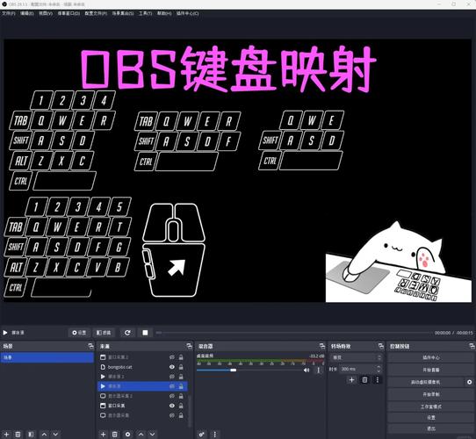
Task: Undock the Controls panel with its float icon
Action: [472, 346]
